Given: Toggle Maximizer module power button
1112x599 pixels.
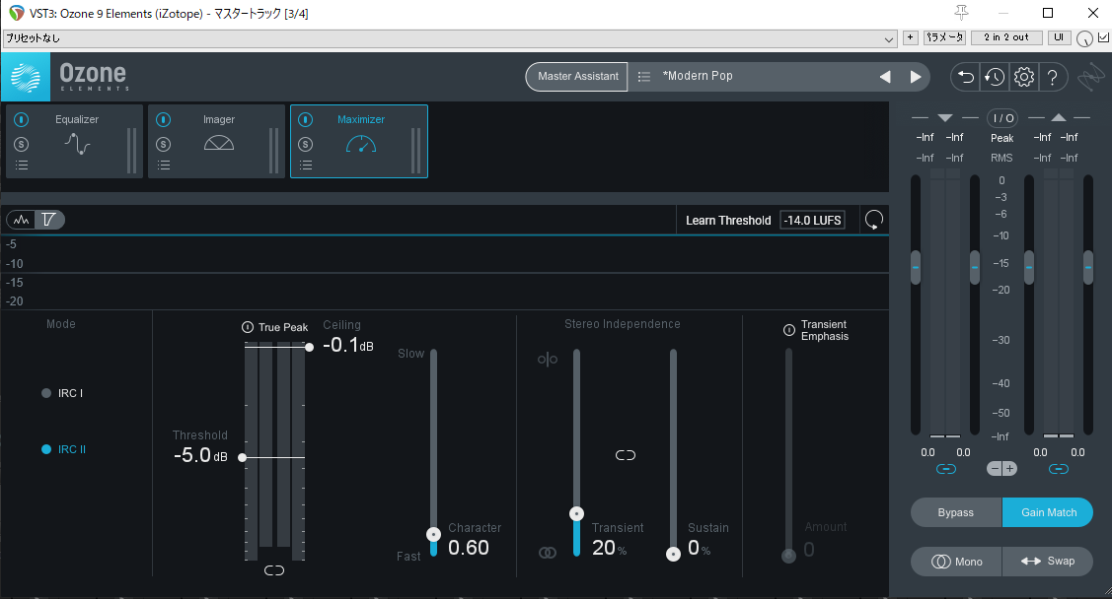Looking at the screenshot, I should [x=305, y=119].
